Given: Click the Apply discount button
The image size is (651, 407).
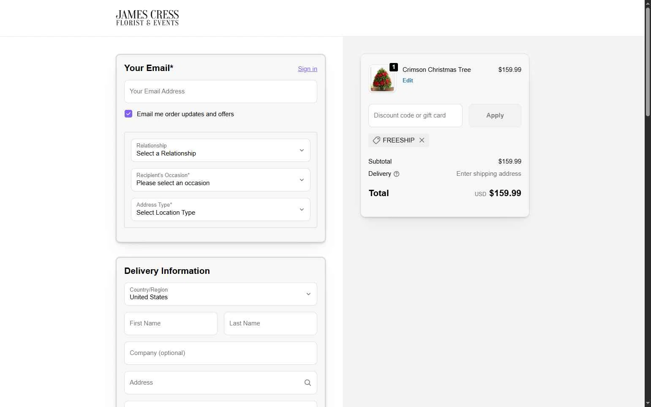Looking at the screenshot, I should click(x=495, y=115).
